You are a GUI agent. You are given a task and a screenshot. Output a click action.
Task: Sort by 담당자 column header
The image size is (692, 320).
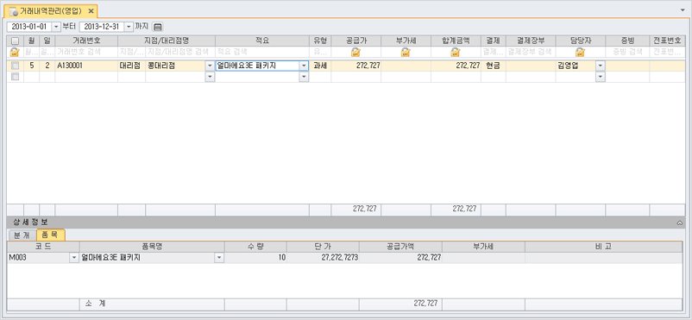tap(580, 41)
